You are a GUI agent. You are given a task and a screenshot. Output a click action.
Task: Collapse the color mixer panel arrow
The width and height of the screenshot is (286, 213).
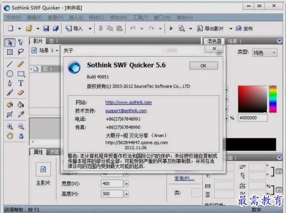(x=279, y=41)
